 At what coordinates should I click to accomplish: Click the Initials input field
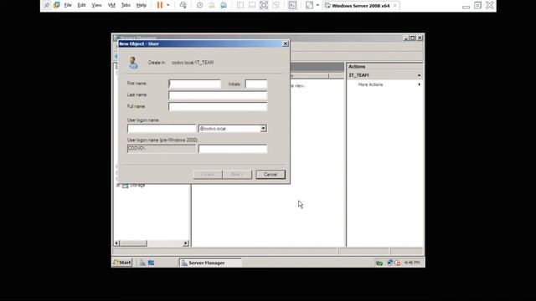point(256,84)
